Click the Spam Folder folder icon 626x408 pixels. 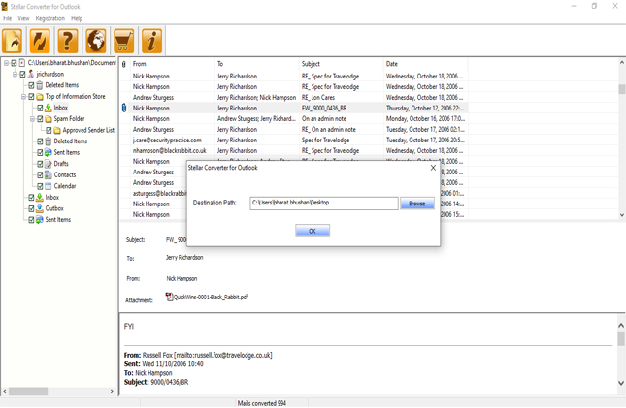click(49, 119)
